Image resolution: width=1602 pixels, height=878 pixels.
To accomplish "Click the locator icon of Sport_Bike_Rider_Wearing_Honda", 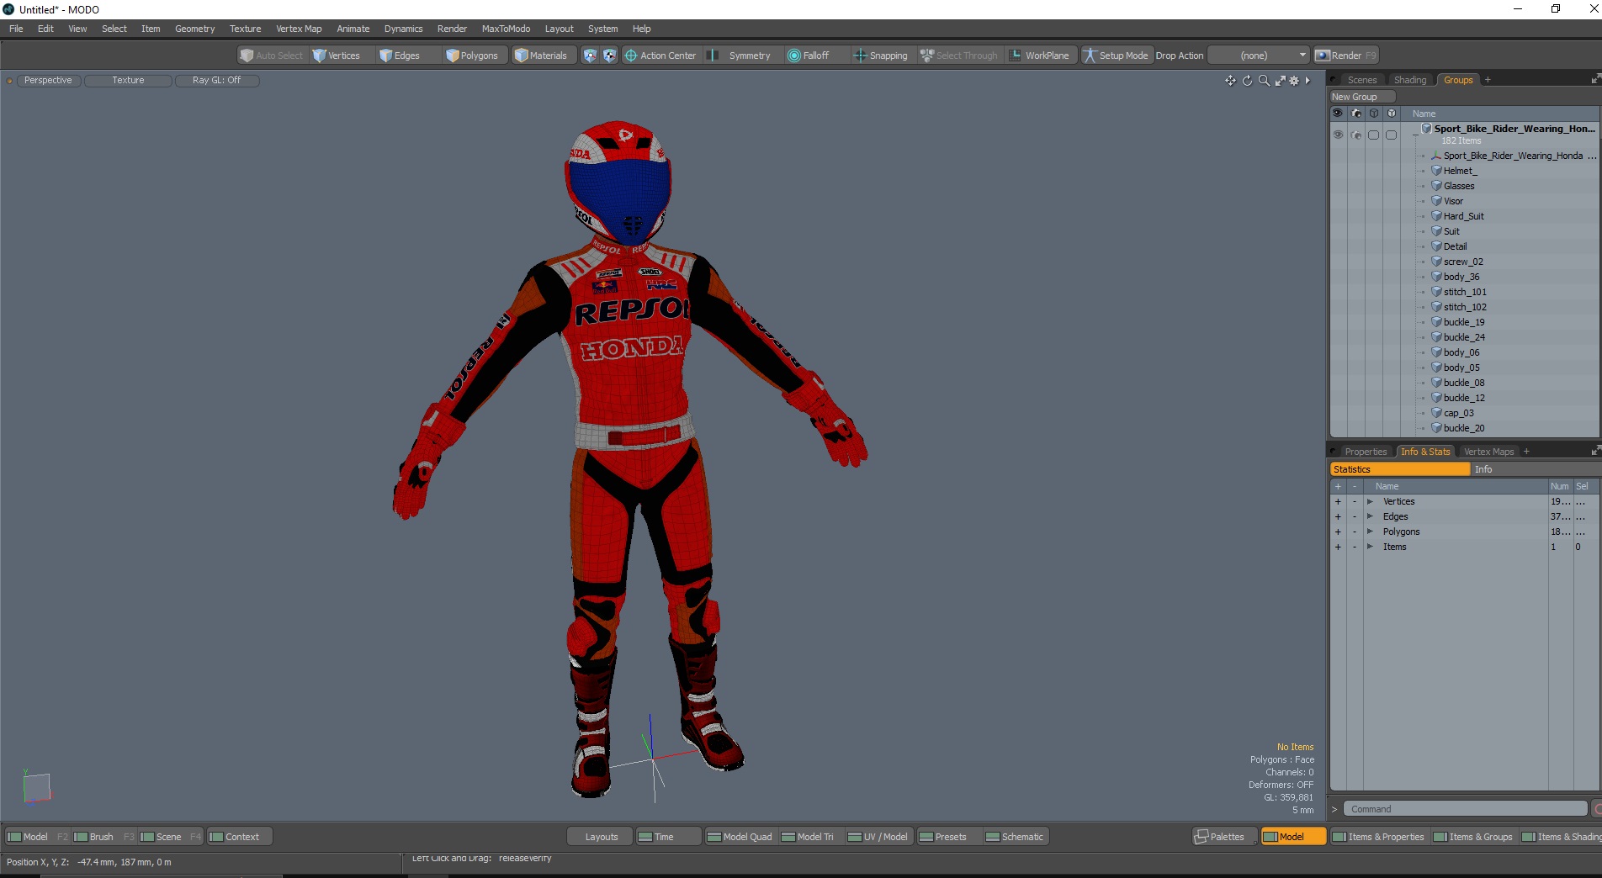I will point(1436,156).
